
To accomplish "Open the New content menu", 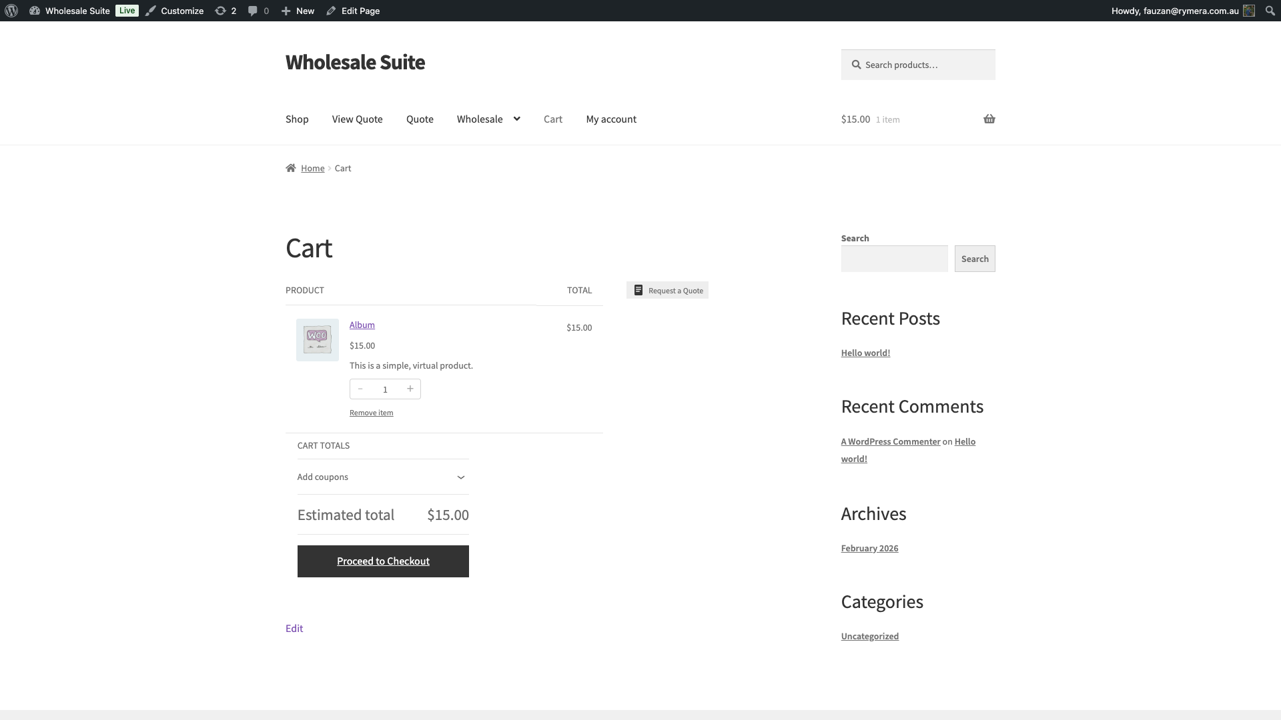I will [x=298, y=11].
